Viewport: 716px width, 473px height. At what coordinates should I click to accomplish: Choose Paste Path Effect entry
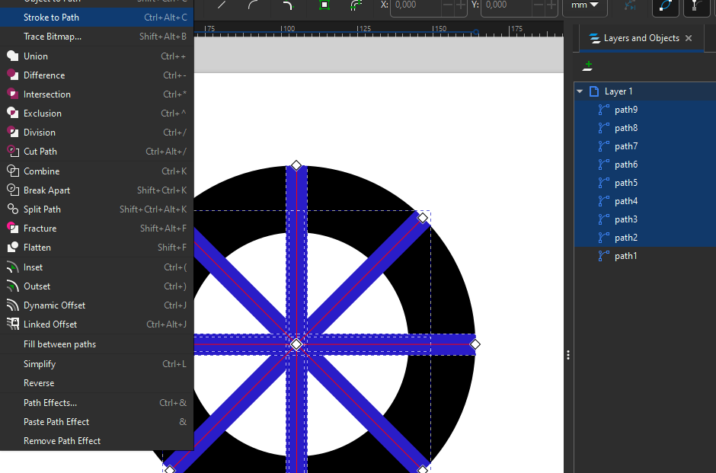pos(97,422)
